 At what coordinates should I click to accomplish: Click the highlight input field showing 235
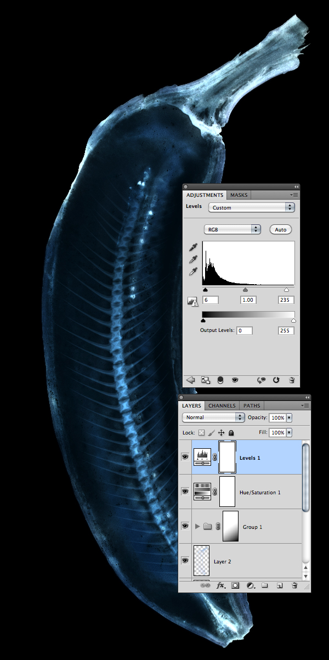tap(286, 300)
